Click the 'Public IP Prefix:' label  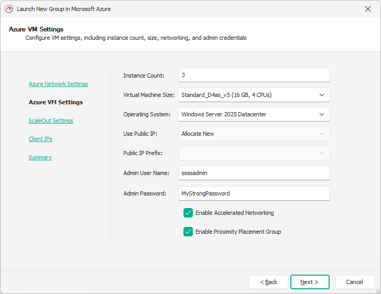pos(143,153)
